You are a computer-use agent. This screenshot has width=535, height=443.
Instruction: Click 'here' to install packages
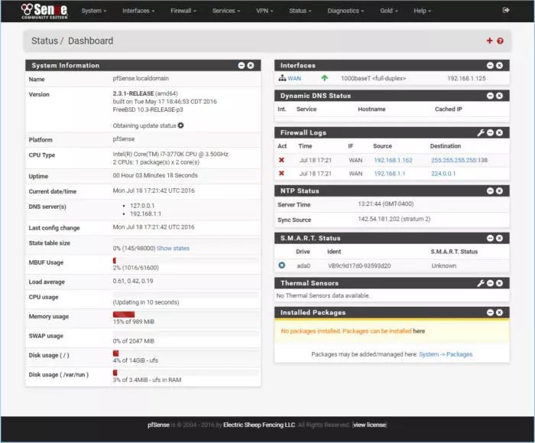point(419,331)
